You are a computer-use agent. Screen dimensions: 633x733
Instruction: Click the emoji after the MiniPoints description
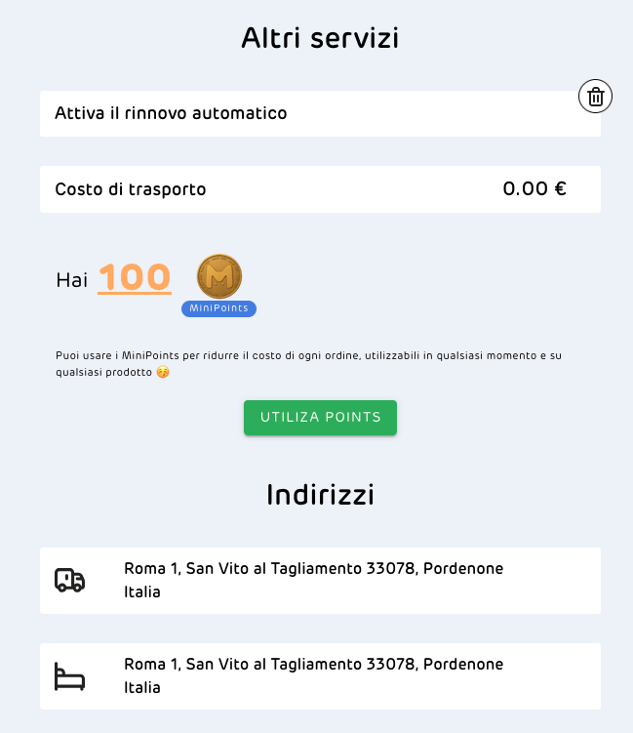click(163, 373)
